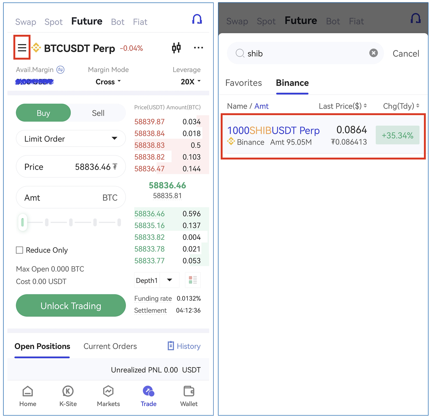Click the +35.34% change badge
This screenshot has width=431, height=419.
(397, 135)
